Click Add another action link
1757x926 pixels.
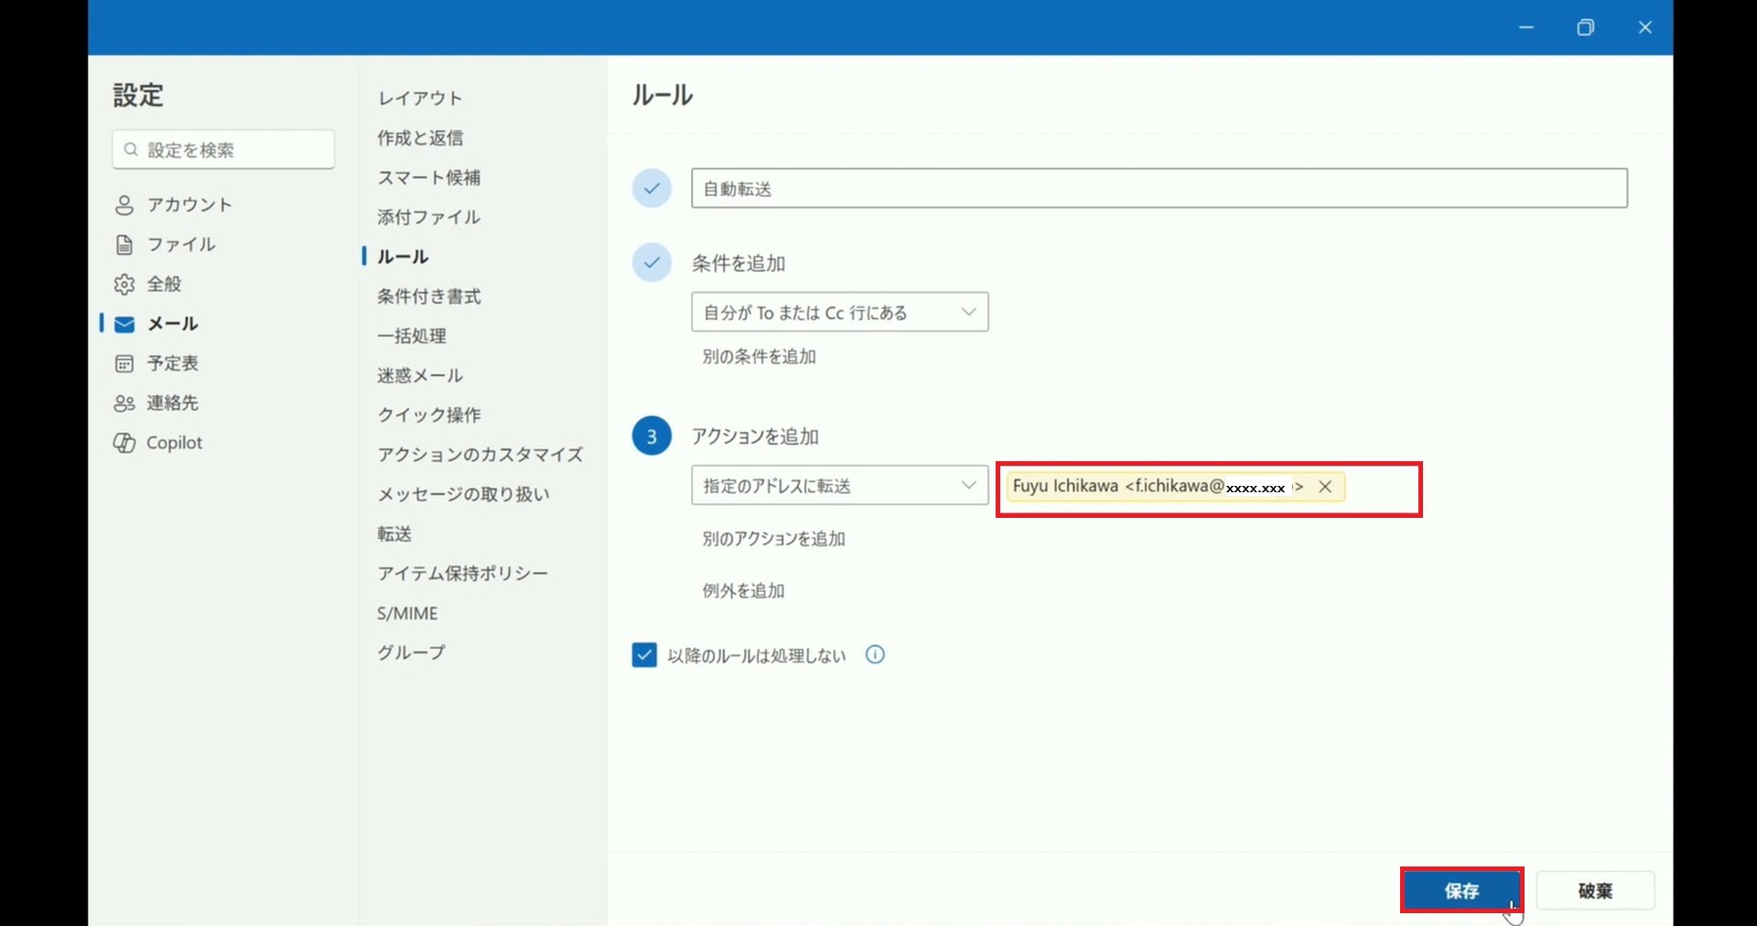(773, 539)
